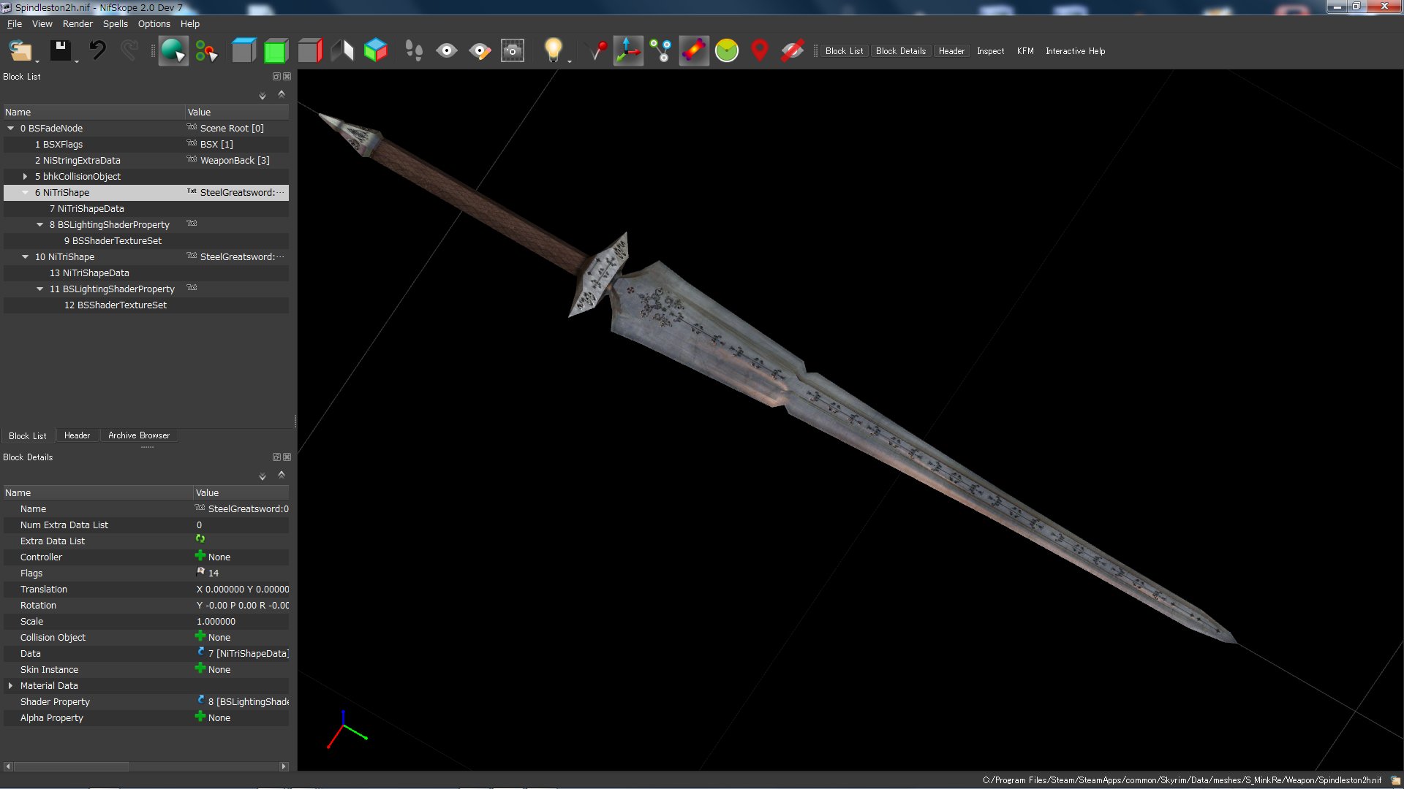Screen dimensions: 1404x789
Task: Collapse the 0 BSFadeNode tree
Action: (x=11, y=128)
